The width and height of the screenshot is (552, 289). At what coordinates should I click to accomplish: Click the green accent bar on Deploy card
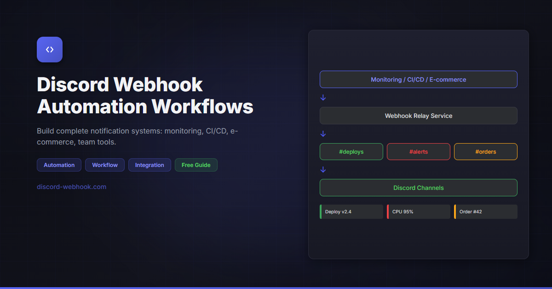[x=321, y=211]
